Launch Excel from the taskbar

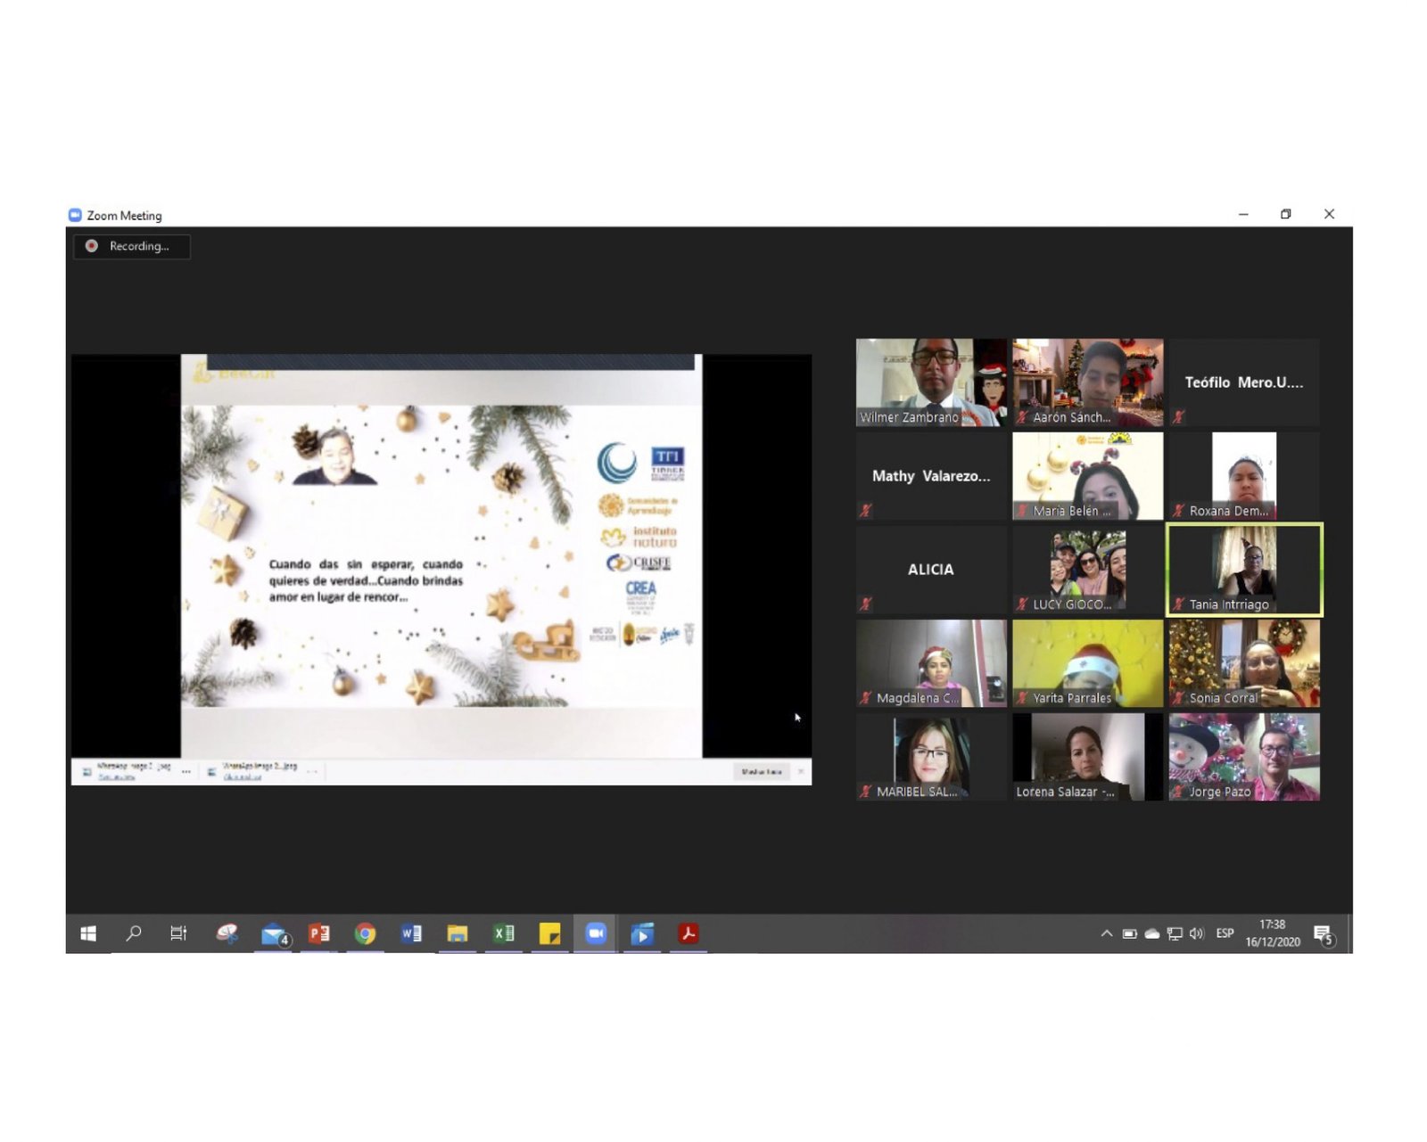(504, 933)
